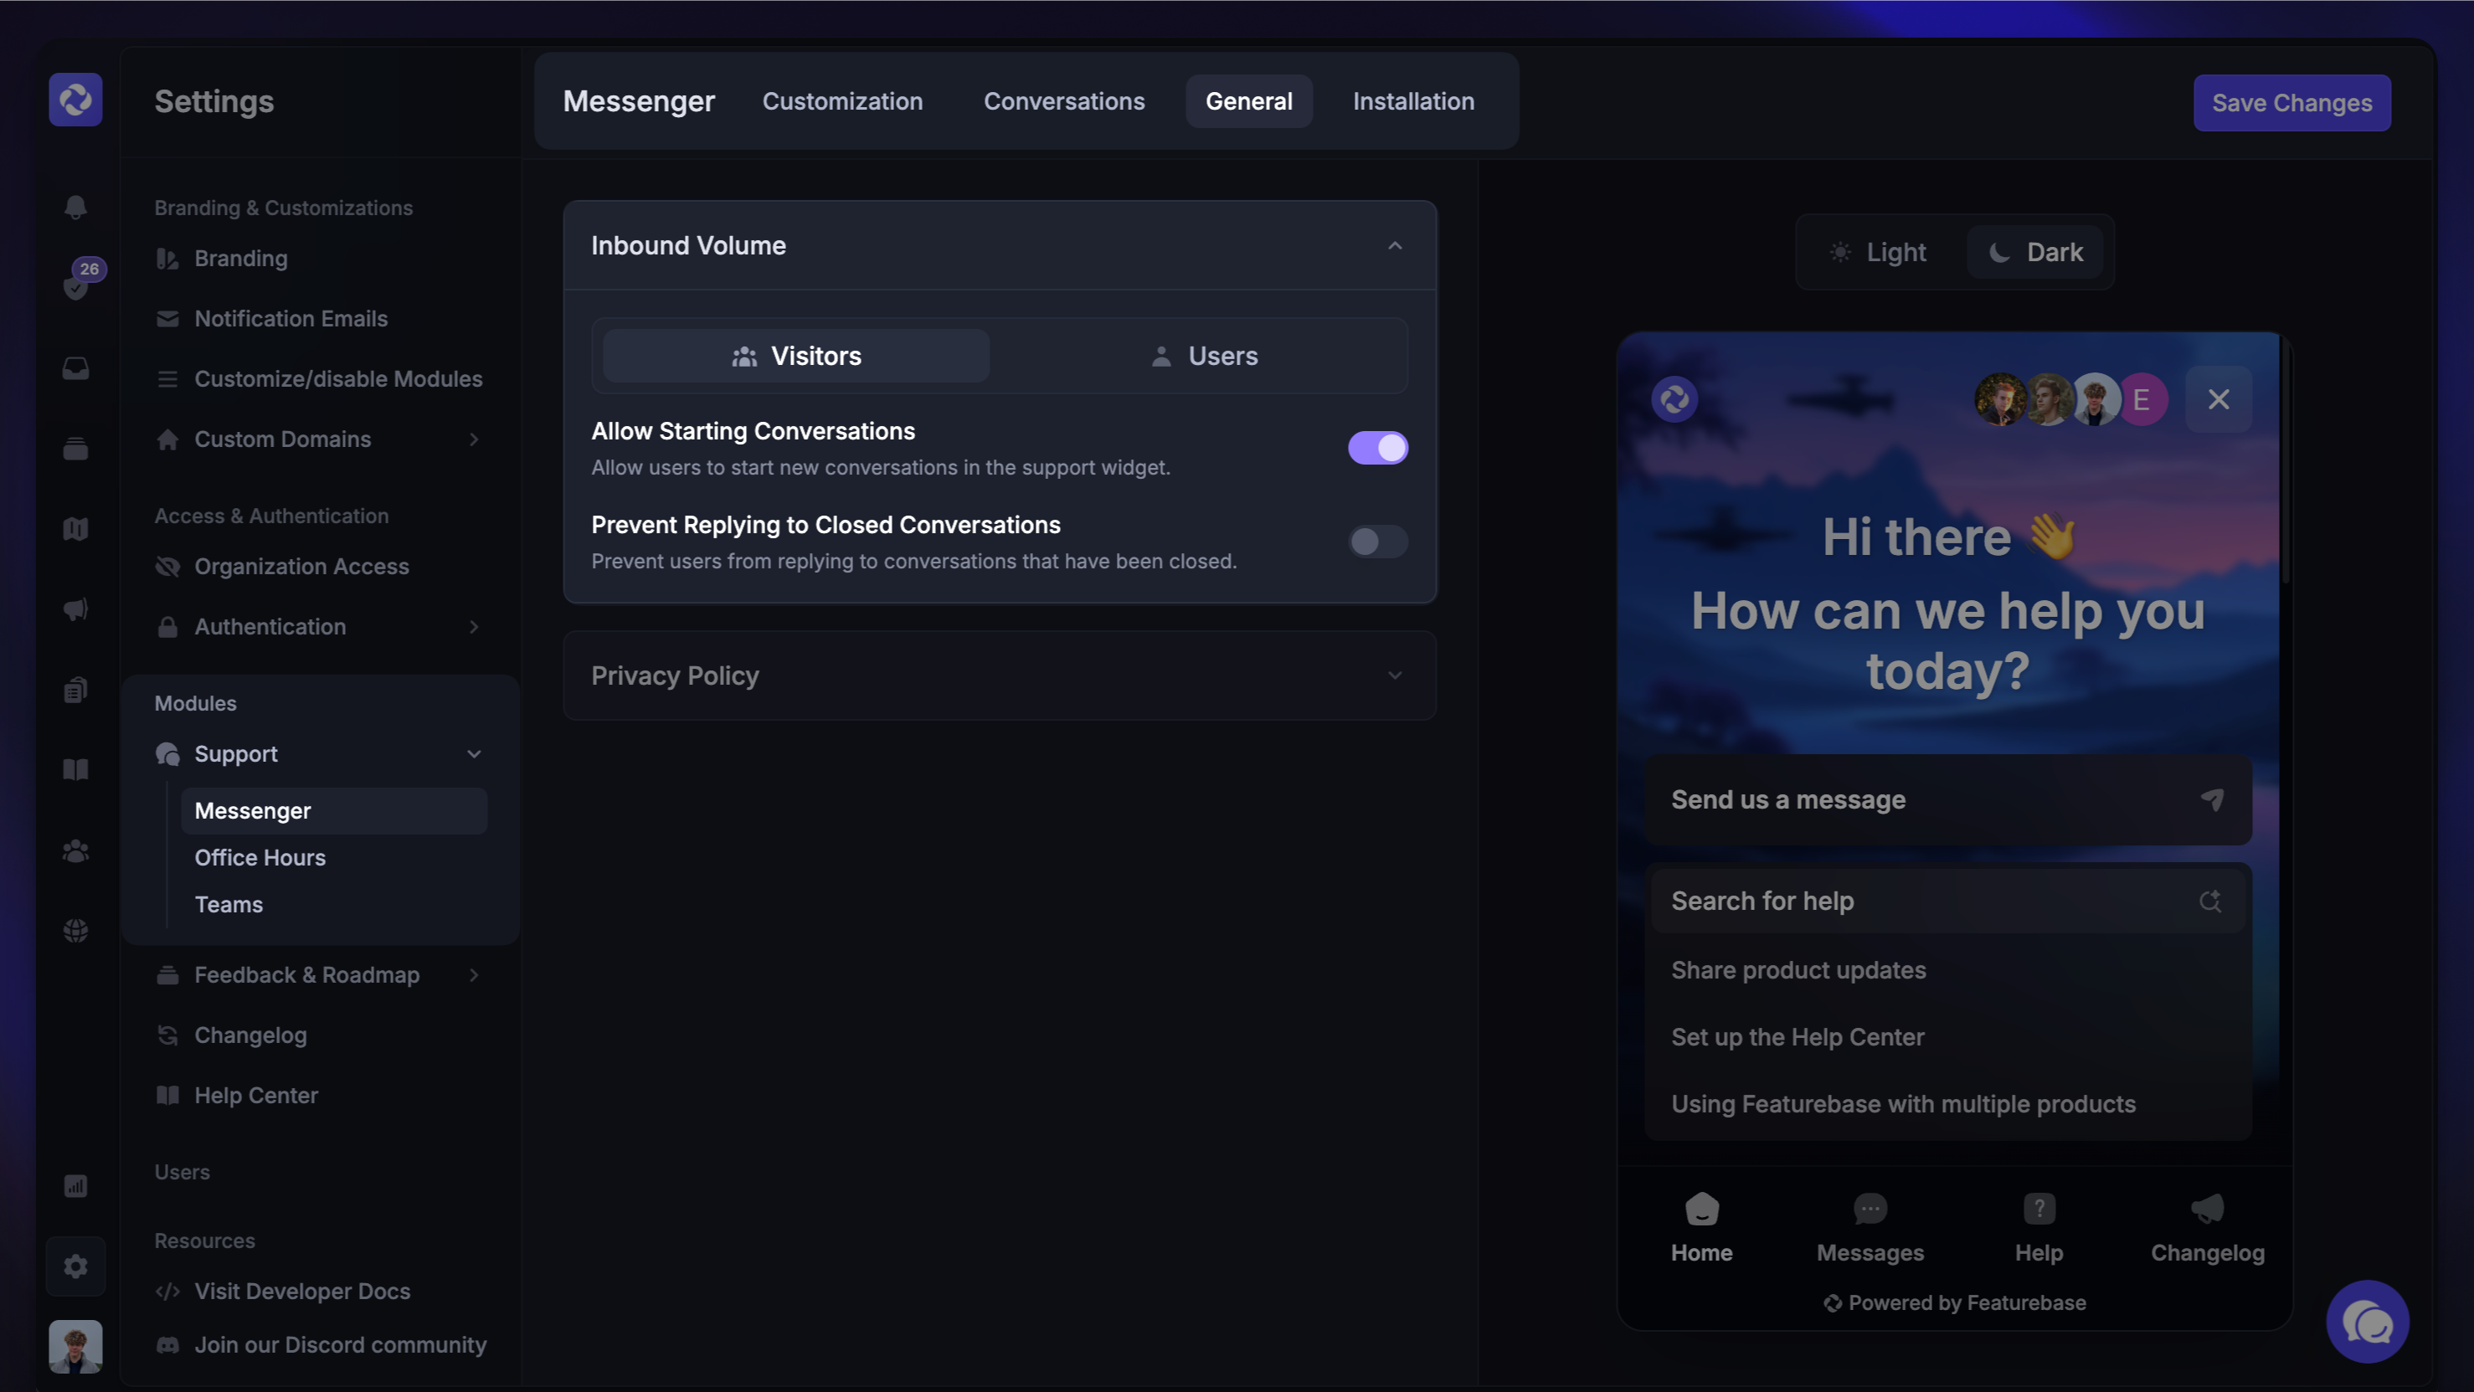Click the send arrow beside Send us a message
The width and height of the screenshot is (2474, 1392).
[x=2212, y=799]
